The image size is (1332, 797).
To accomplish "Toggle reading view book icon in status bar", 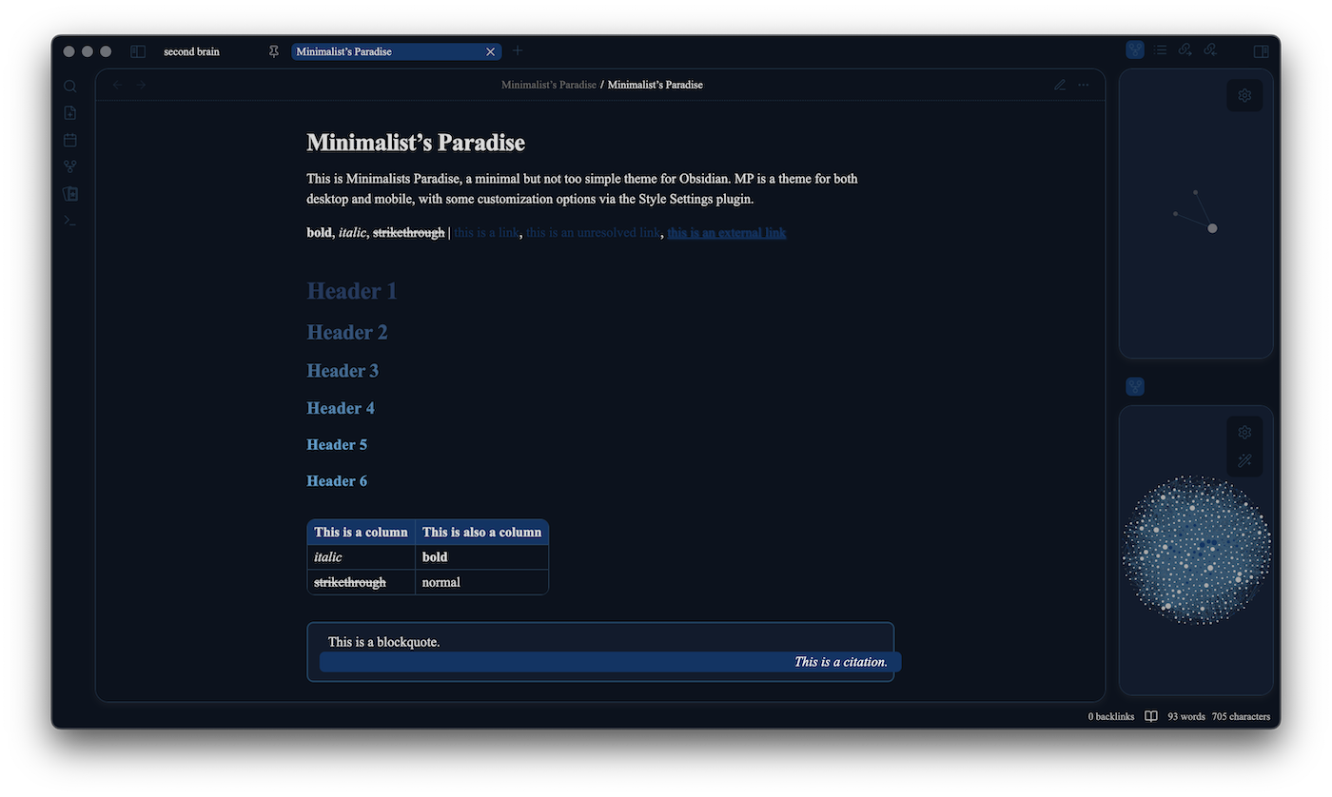I will pyautogui.click(x=1151, y=717).
